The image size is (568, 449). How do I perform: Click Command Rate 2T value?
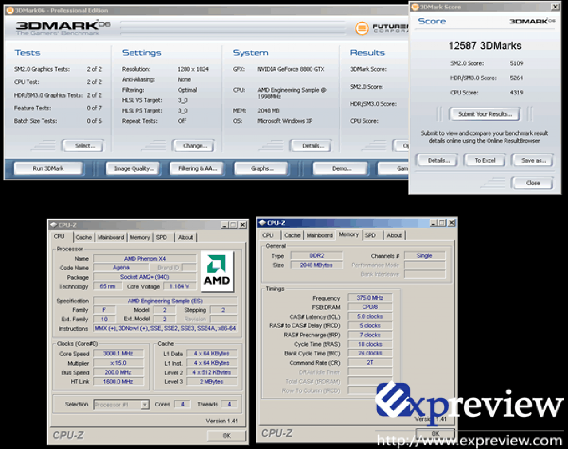click(370, 363)
